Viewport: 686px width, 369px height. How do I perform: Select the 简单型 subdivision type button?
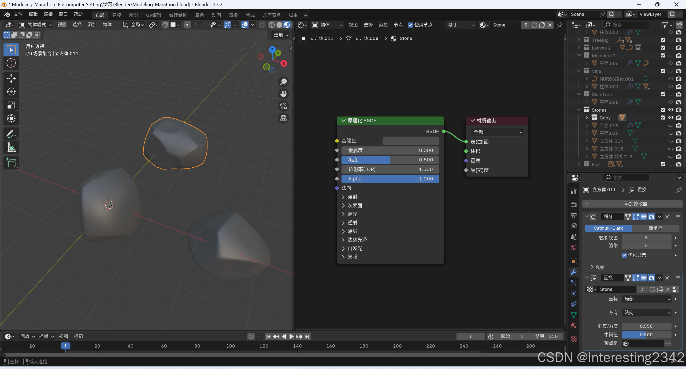click(x=655, y=228)
